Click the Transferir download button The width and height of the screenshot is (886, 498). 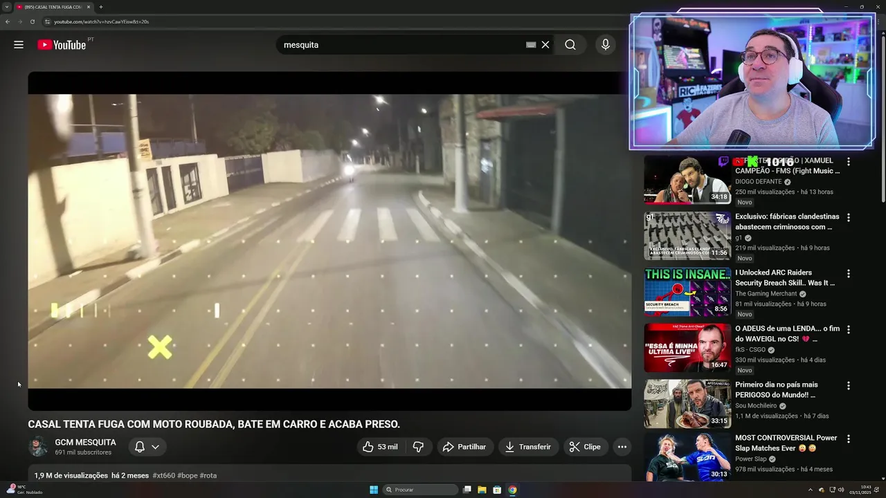click(528, 447)
